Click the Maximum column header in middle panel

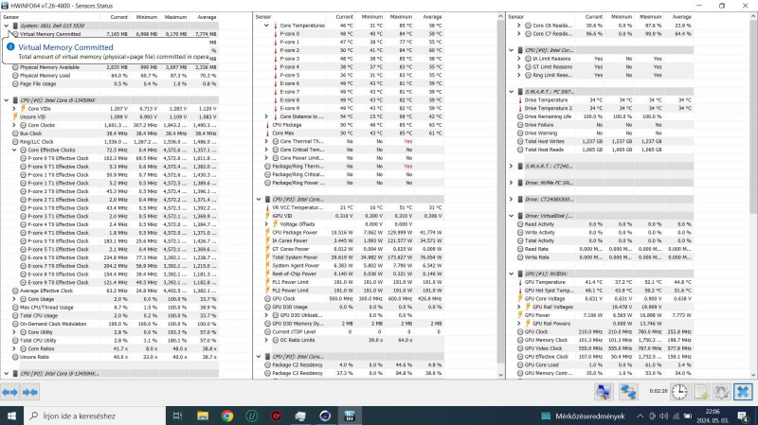[401, 17]
